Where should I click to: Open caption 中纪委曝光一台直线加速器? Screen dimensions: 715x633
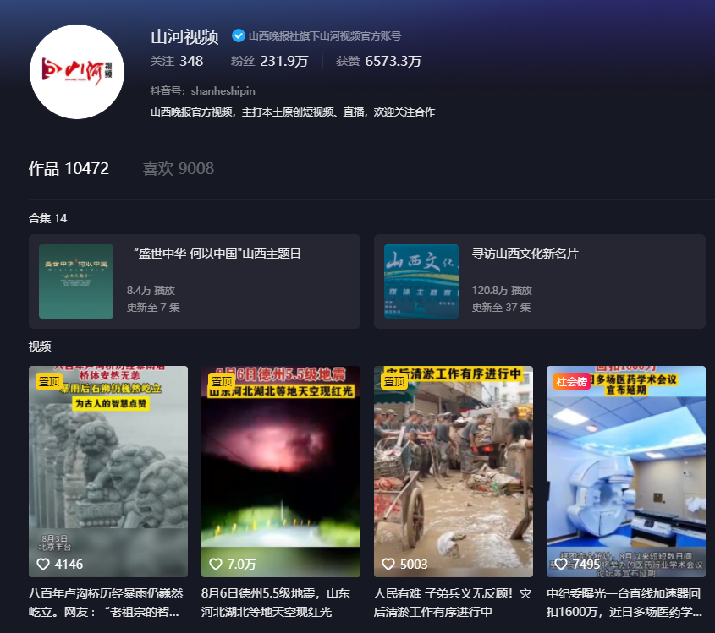tap(624, 603)
